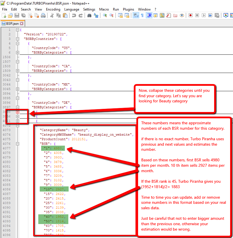This screenshot has height=238, width=233.
Task: Toggle file monitoring eye icon
Action: (x=182, y=15)
